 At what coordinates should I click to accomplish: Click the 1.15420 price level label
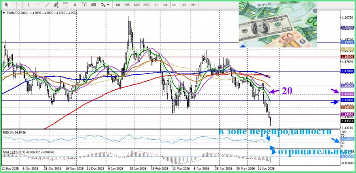pos(347,94)
